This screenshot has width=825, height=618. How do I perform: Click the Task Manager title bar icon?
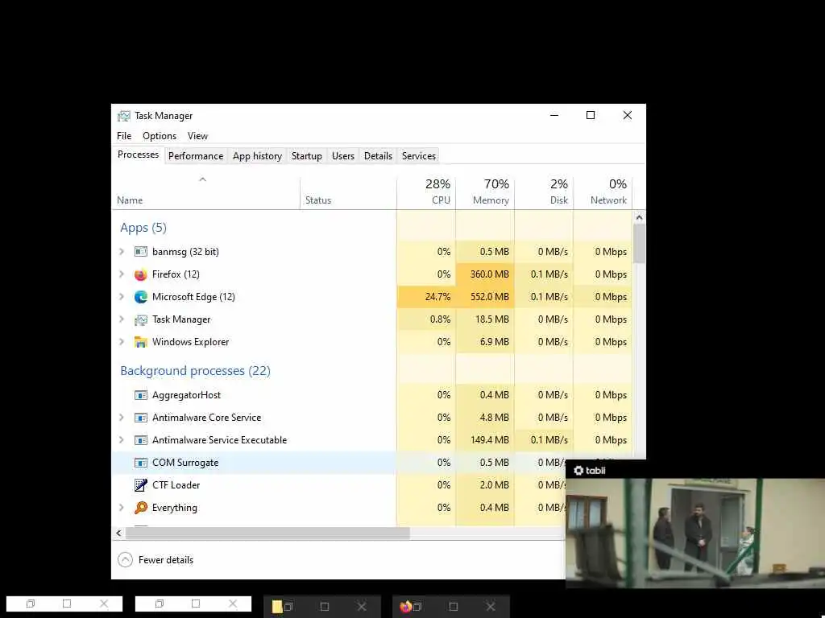pos(123,116)
